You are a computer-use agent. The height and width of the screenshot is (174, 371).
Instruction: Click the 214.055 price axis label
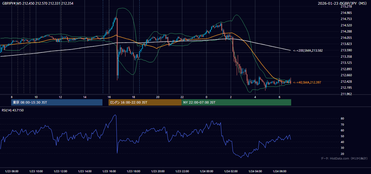tap(346, 38)
